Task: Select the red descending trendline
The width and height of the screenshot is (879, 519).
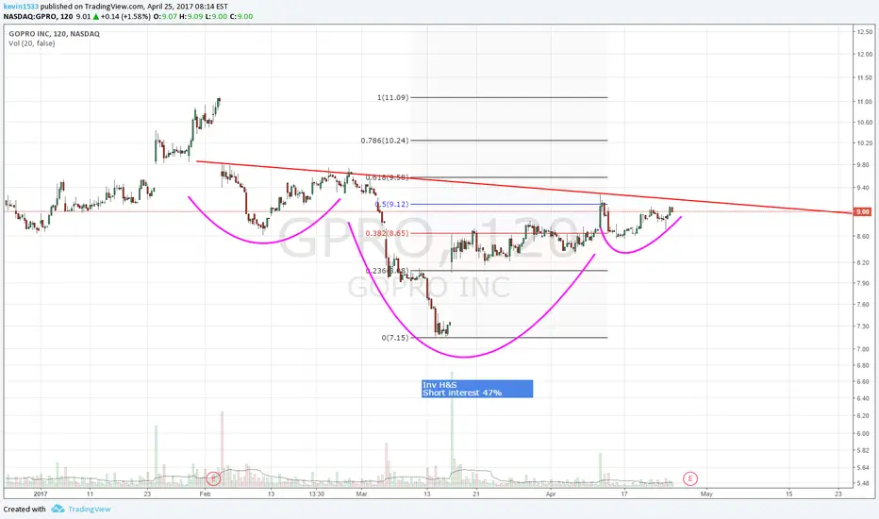Action: coord(524,188)
